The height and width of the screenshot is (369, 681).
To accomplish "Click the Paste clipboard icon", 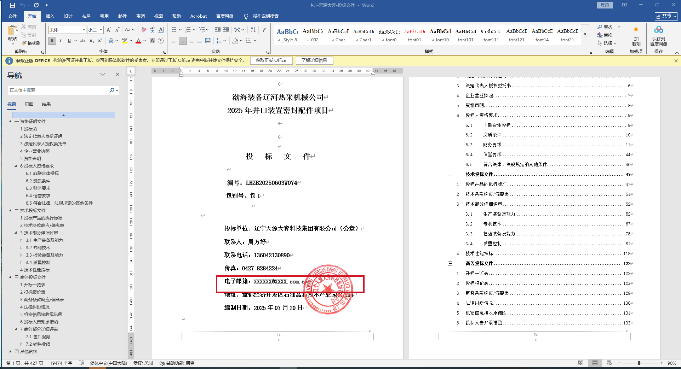I will (12, 31).
